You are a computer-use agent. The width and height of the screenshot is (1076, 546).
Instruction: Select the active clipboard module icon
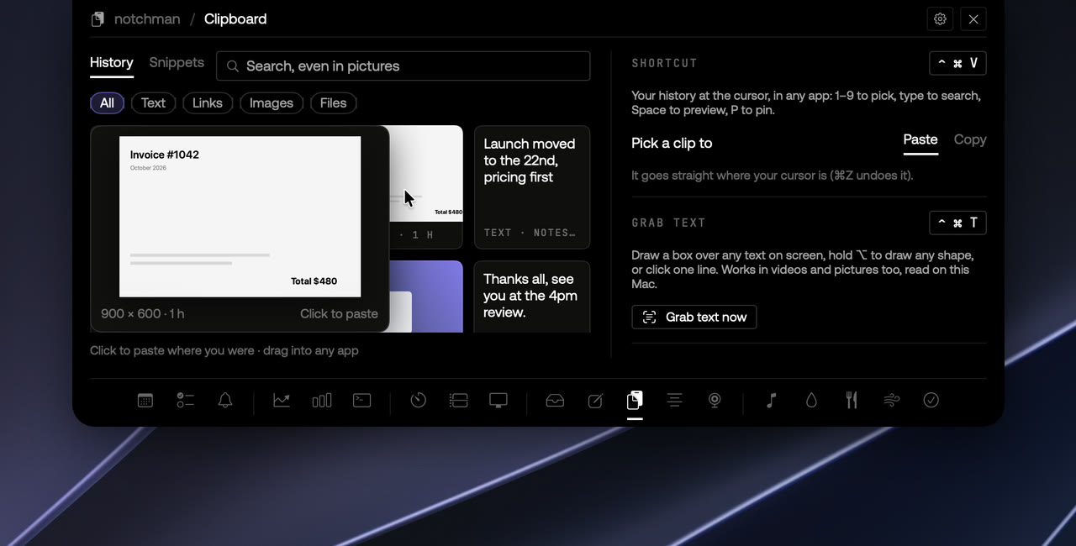[635, 401]
